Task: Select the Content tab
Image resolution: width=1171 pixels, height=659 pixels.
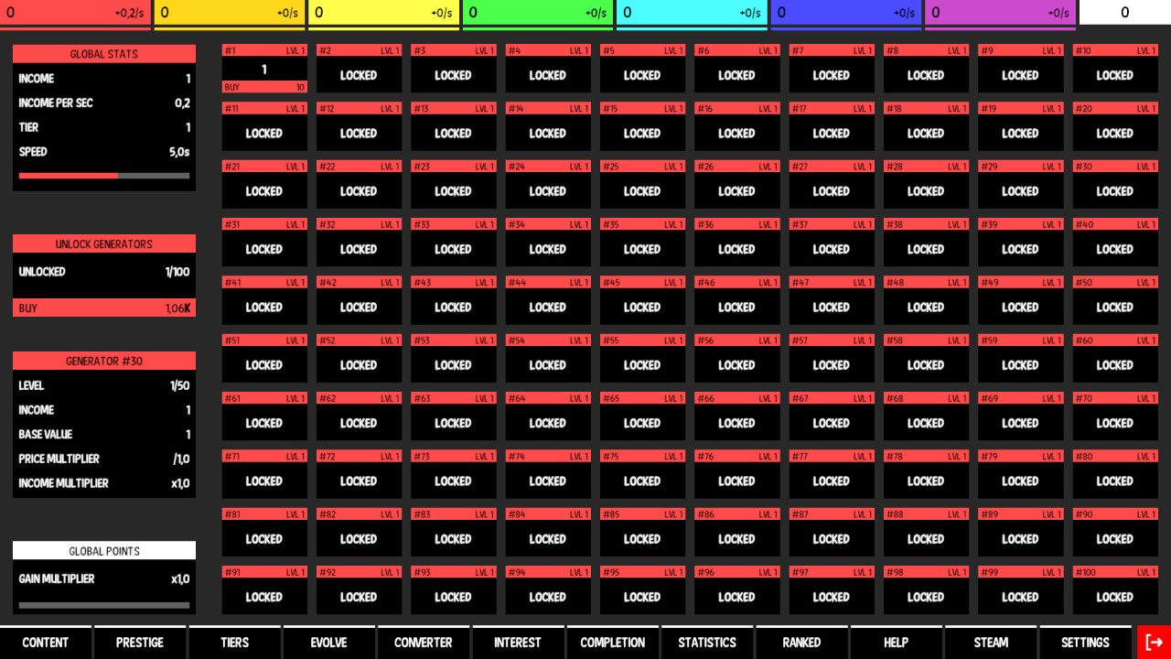Action: (x=46, y=643)
